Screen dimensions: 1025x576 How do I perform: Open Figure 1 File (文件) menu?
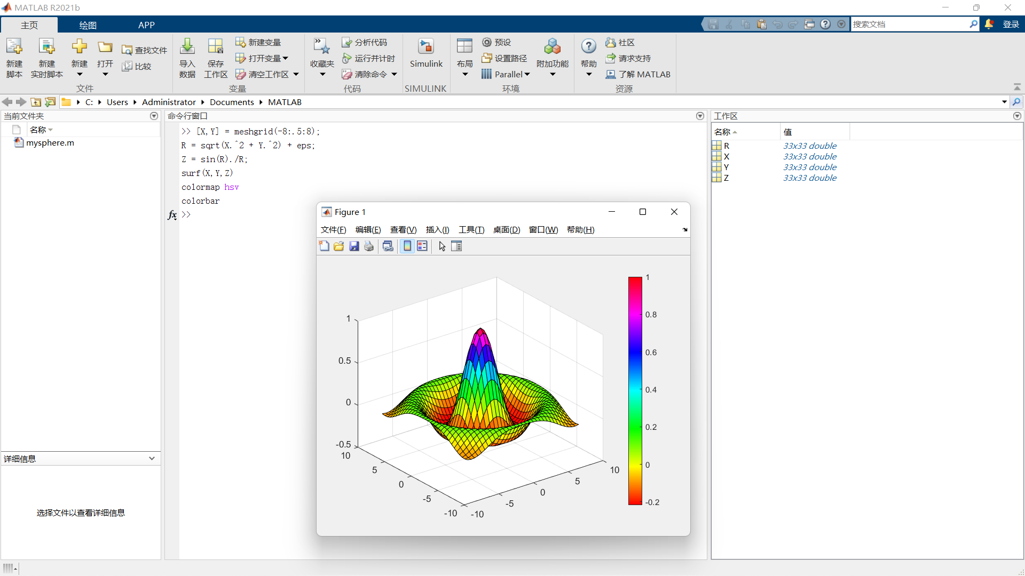333,230
